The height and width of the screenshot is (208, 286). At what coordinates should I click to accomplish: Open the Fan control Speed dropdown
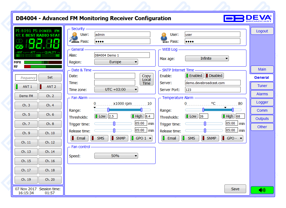[116, 156]
